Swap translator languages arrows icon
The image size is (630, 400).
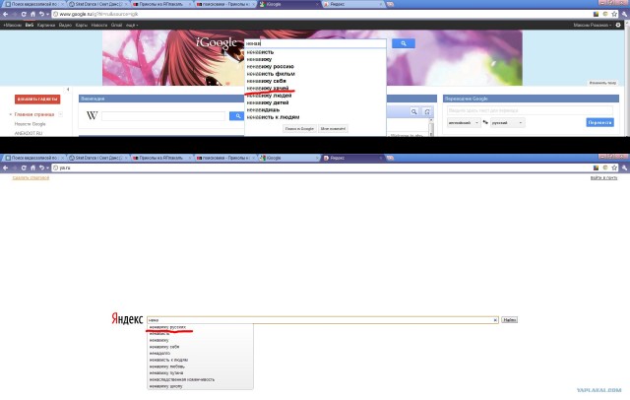coord(485,122)
